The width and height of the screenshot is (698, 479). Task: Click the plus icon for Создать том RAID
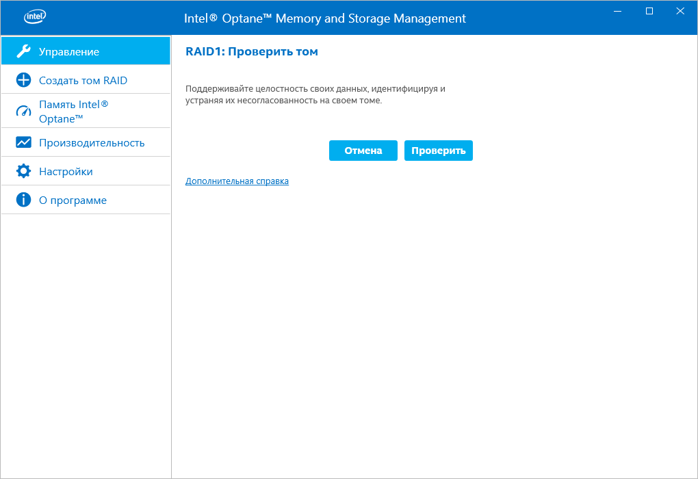[23, 80]
